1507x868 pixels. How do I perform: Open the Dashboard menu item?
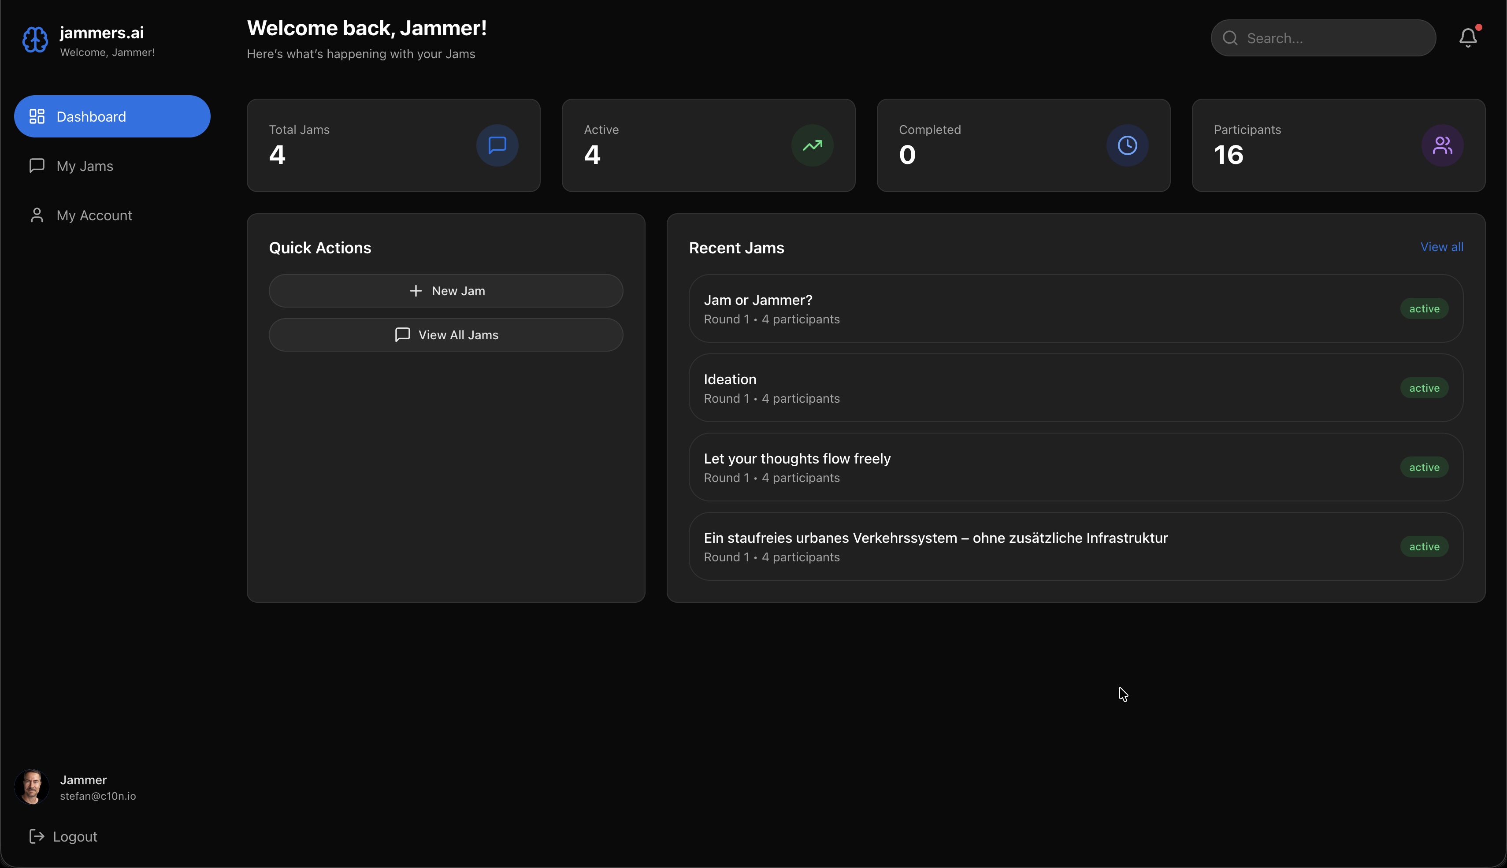(112, 116)
